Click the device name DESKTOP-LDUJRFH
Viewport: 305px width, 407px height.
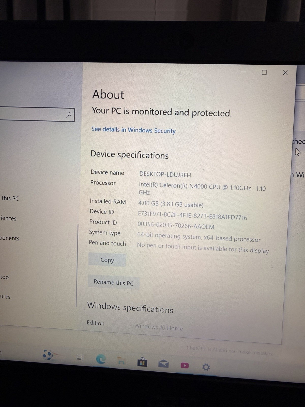pyautogui.click(x=165, y=175)
